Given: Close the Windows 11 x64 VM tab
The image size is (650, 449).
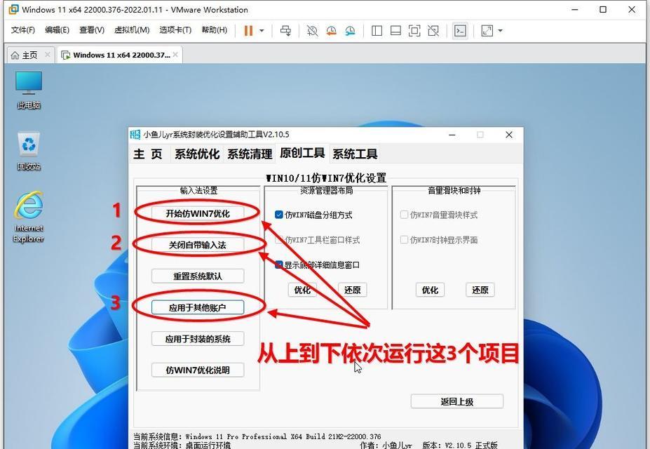Looking at the screenshot, I should 176,55.
